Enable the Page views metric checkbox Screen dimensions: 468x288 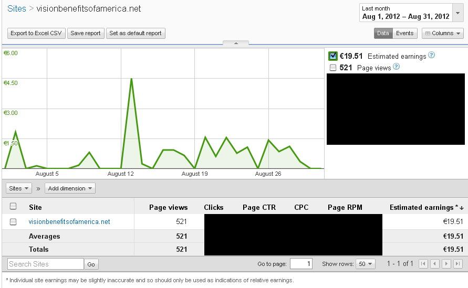point(333,68)
